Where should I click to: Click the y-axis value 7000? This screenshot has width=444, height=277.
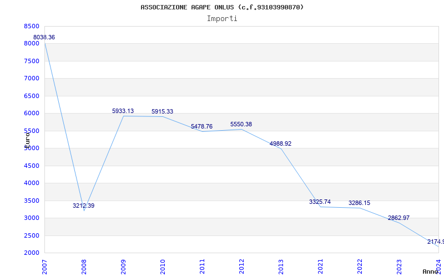tap(32, 78)
